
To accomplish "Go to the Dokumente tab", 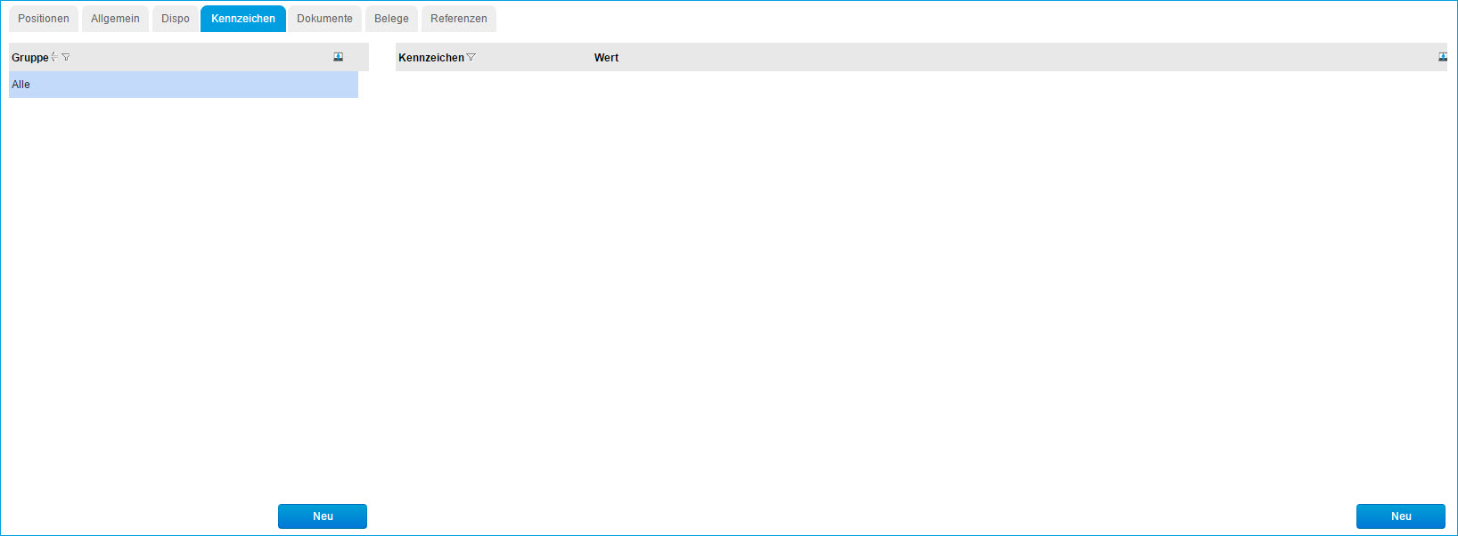I will [x=324, y=19].
